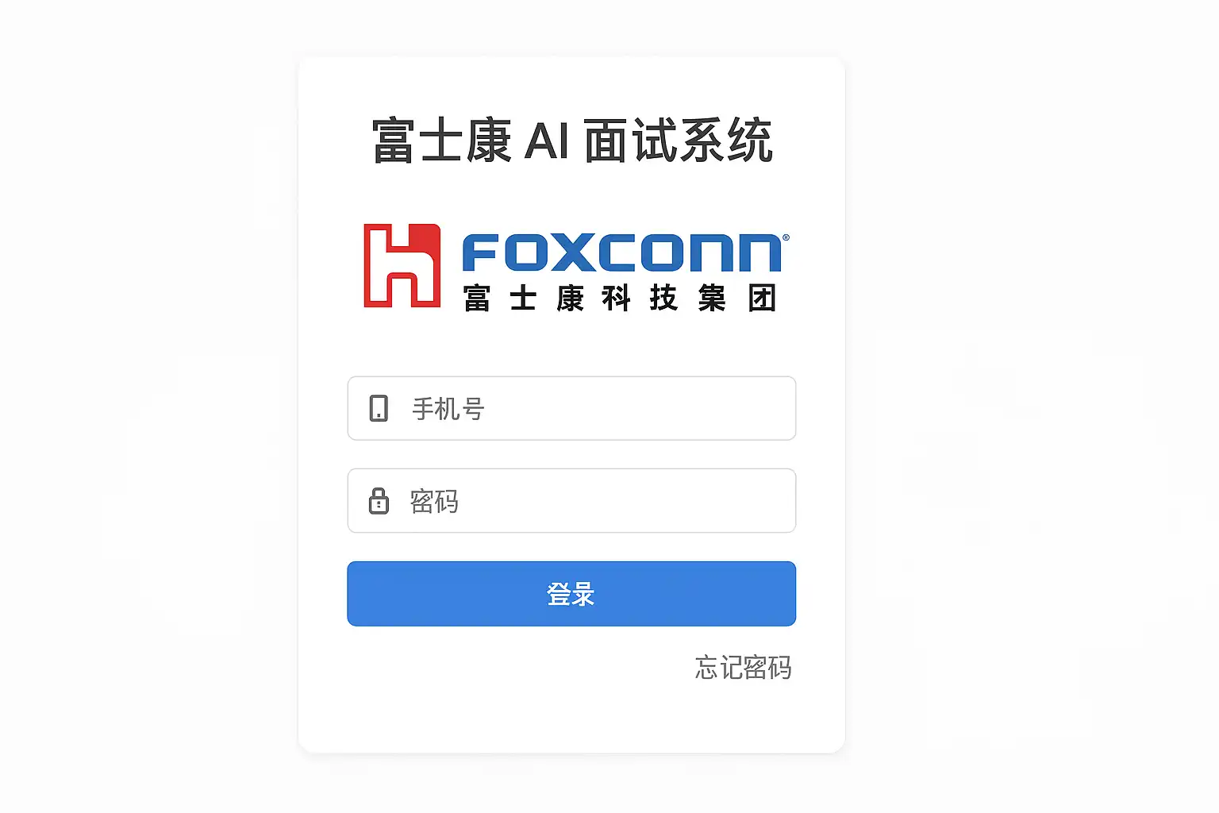Click the ® trademark symbol beside FOXCONN
The height and width of the screenshot is (813, 1219).
[786, 237]
